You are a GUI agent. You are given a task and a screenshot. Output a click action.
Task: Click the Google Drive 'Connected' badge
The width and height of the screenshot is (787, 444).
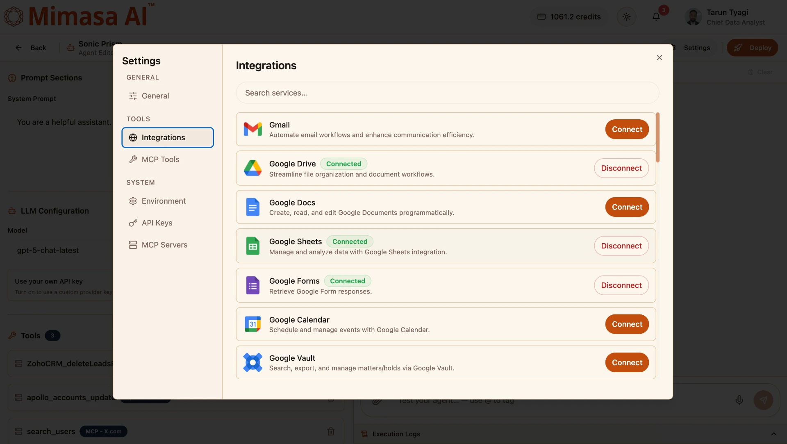pos(343,164)
